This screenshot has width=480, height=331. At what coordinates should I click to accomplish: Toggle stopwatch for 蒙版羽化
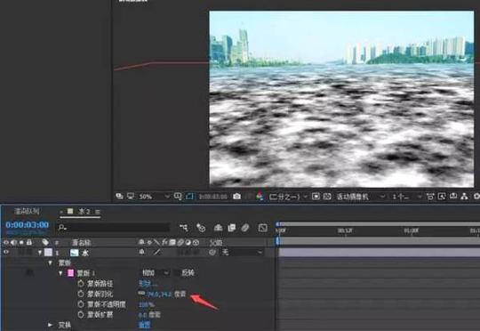[x=81, y=294]
